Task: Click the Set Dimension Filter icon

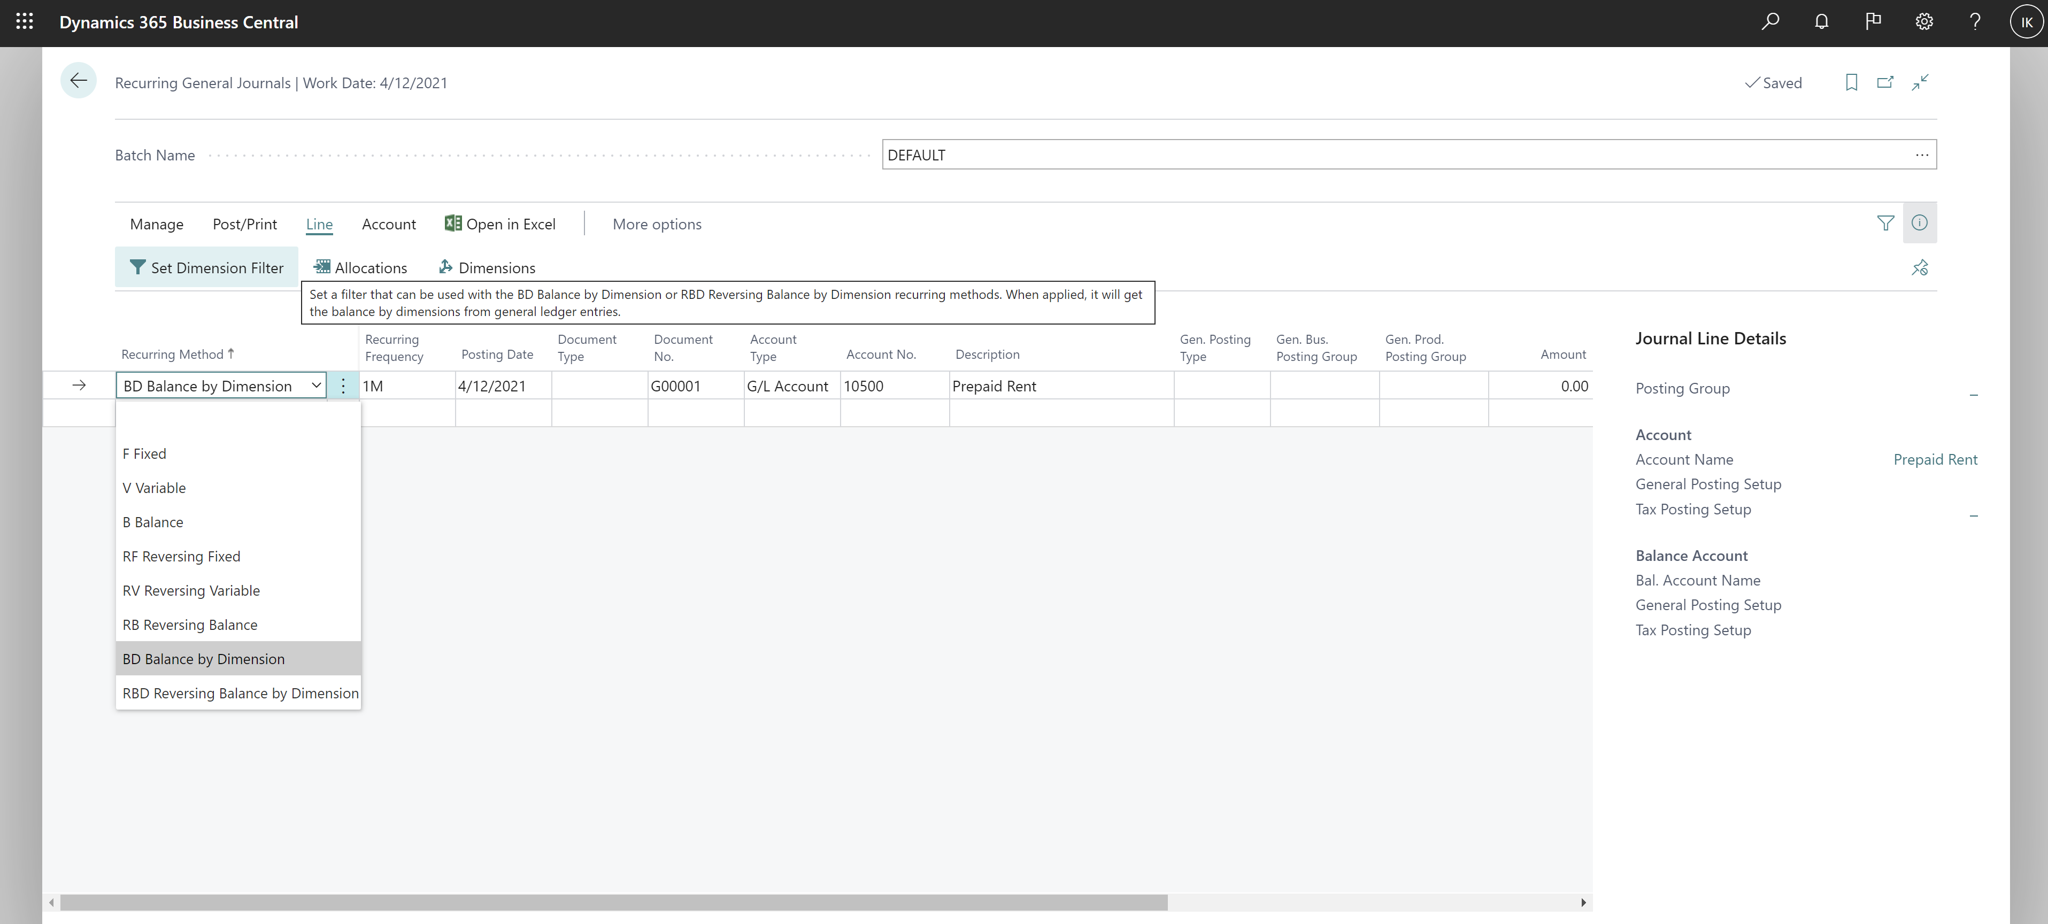Action: coord(136,267)
